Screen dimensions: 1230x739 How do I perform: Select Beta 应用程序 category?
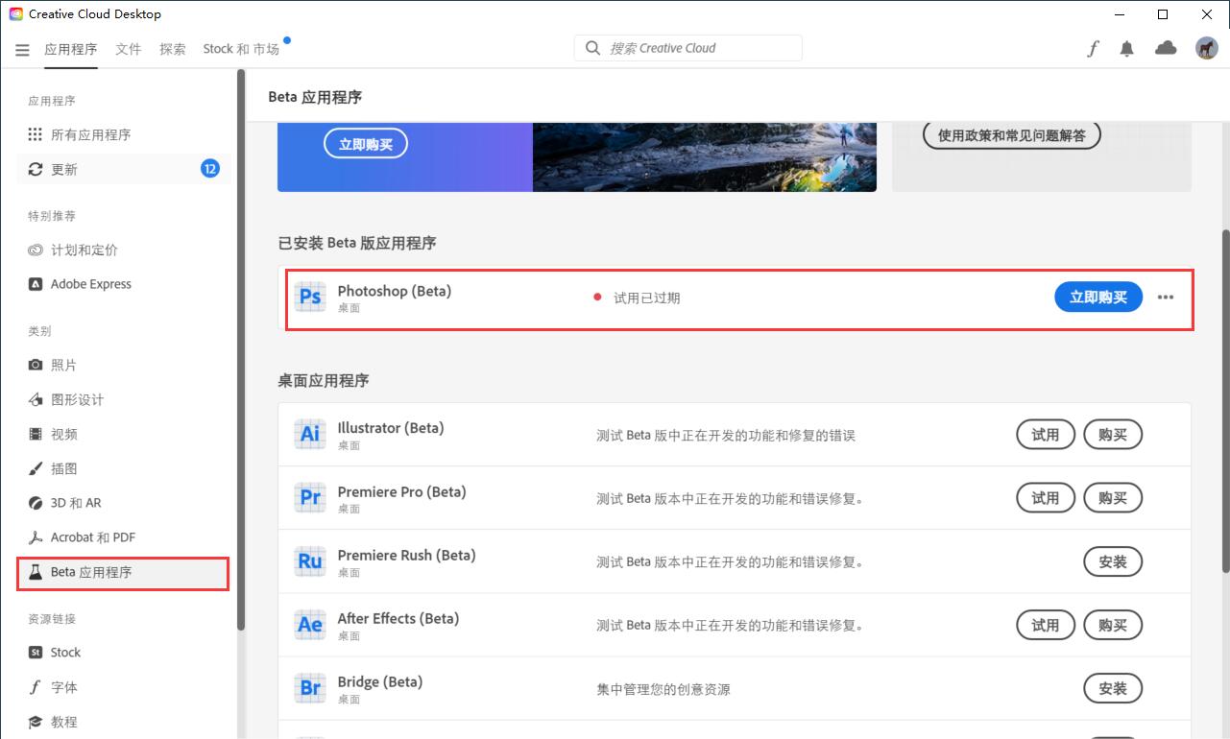pos(123,572)
